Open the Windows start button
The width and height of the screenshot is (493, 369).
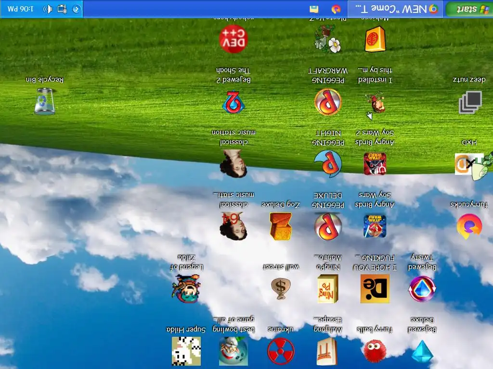click(x=469, y=9)
